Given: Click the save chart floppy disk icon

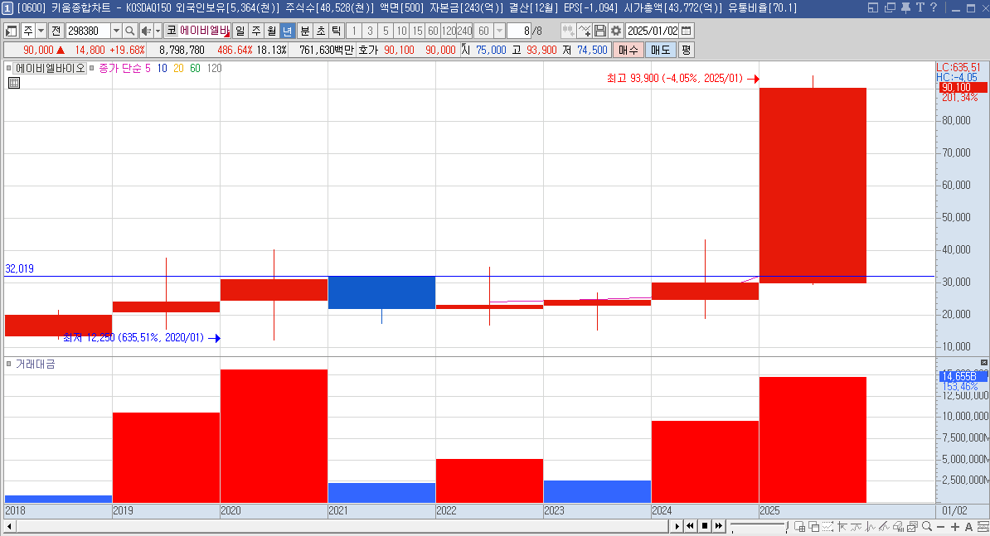Looking at the screenshot, I should (600, 31).
